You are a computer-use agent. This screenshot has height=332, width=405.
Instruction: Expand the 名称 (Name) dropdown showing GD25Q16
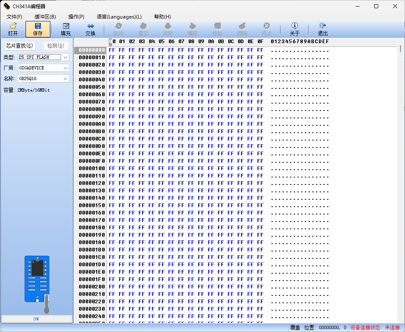pyautogui.click(x=43, y=78)
